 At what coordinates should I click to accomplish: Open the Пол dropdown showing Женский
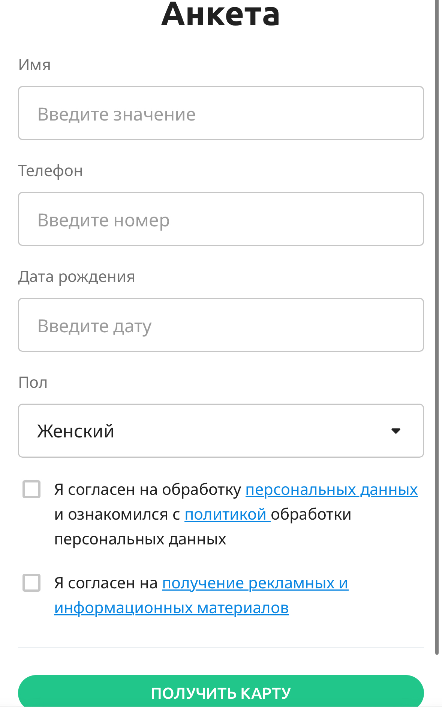tap(210, 431)
